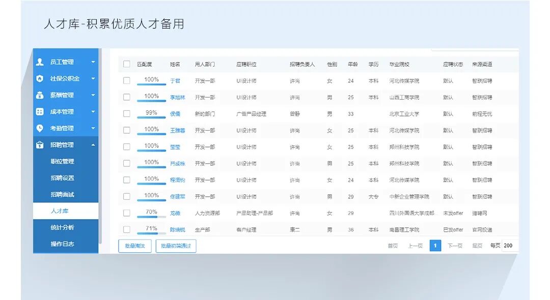Click the 员工管理 person icon
550x300 pixels.
pos(40,62)
